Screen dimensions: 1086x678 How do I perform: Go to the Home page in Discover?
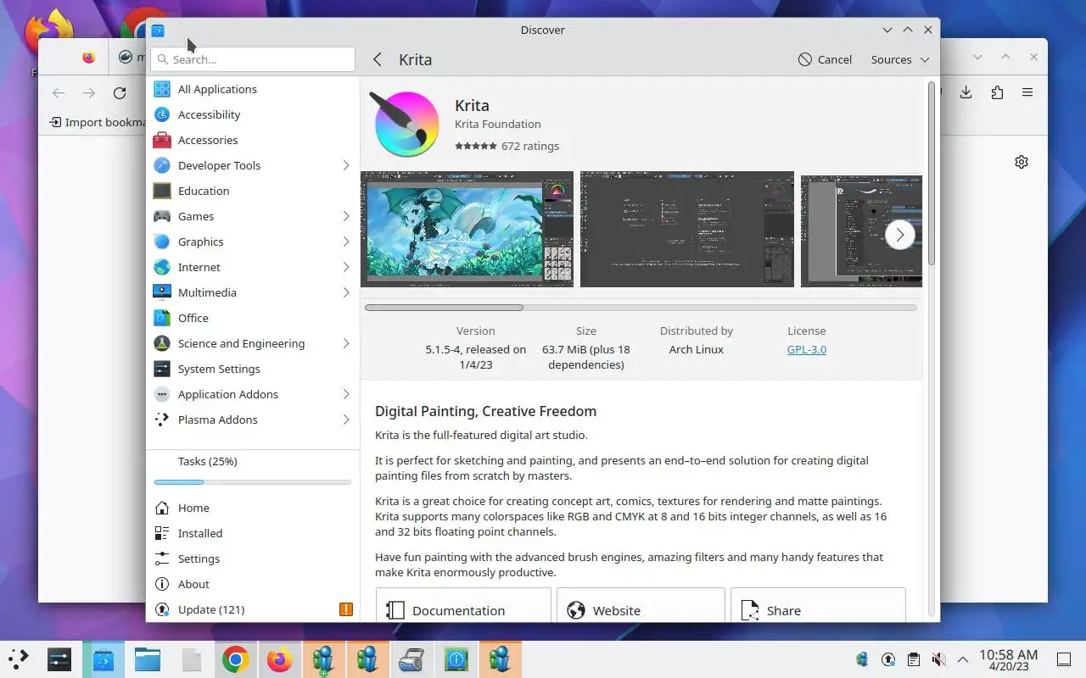pos(253,508)
